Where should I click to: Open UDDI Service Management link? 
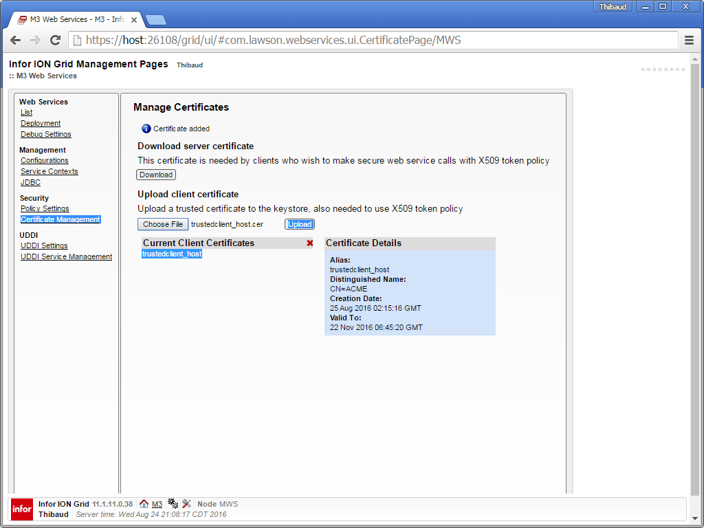(x=66, y=257)
